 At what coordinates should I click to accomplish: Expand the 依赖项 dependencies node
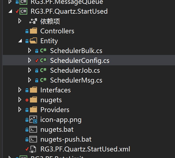(20, 21)
